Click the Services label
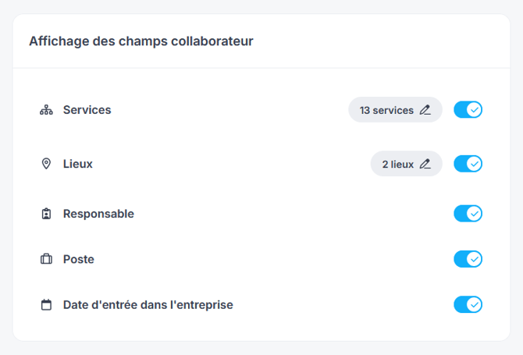523x355 pixels. coord(87,110)
